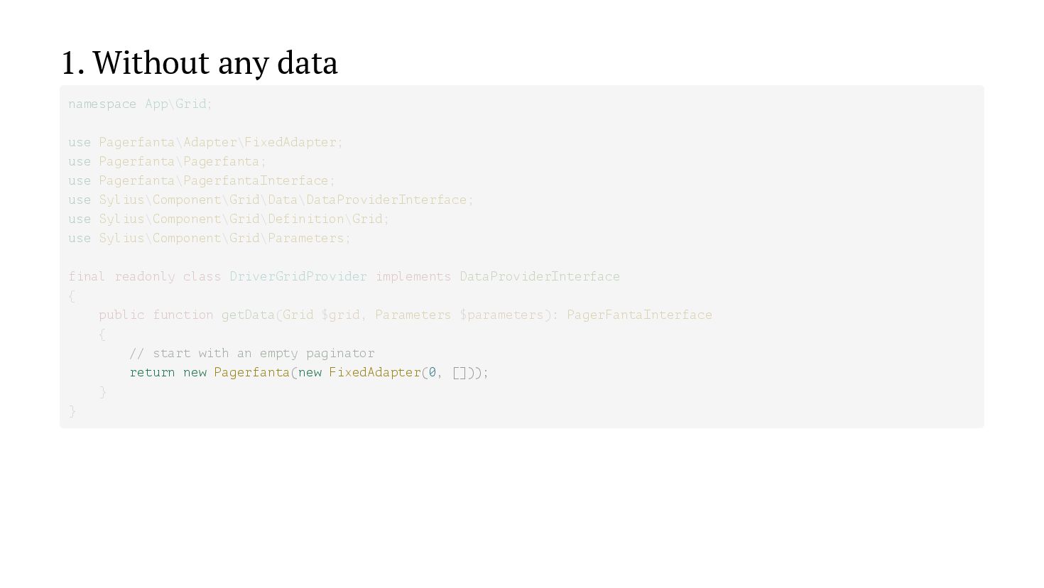The height and width of the screenshot is (588, 1044).
Task: Select the PagerFantaInterface return type
Action: coord(639,315)
